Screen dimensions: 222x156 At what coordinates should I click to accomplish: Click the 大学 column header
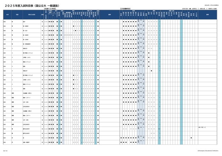coord(7,15)
